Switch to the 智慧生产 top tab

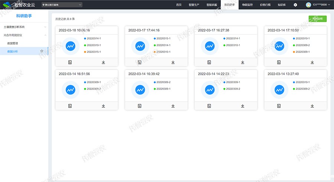pyautogui.click(x=194, y=5)
